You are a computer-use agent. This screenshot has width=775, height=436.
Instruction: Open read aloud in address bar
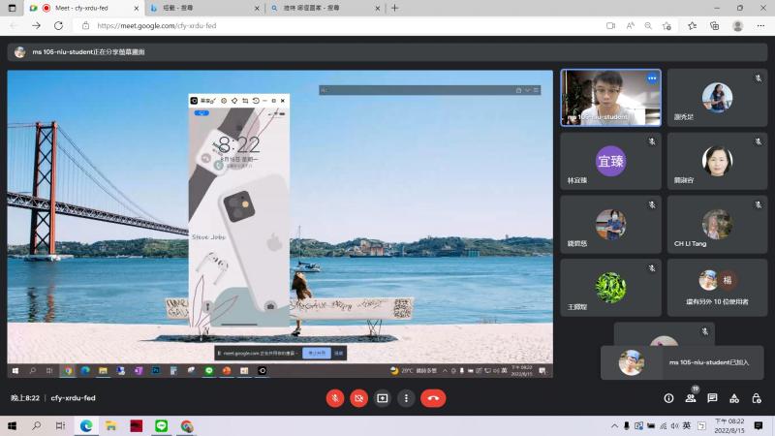(x=631, y=26)
